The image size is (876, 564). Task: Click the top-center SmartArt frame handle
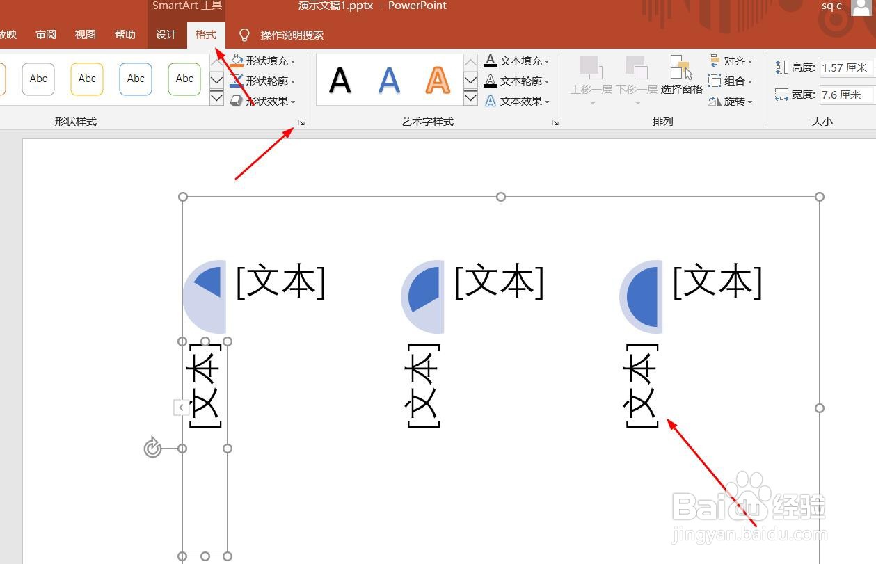501,197
